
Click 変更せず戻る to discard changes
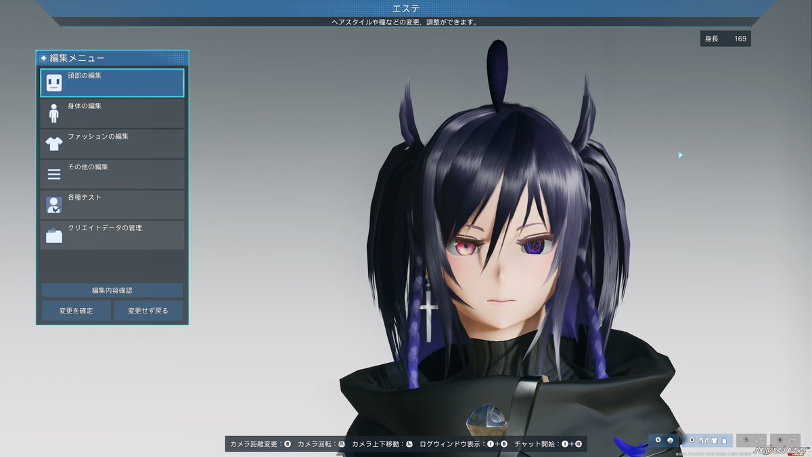click(148, 311)
